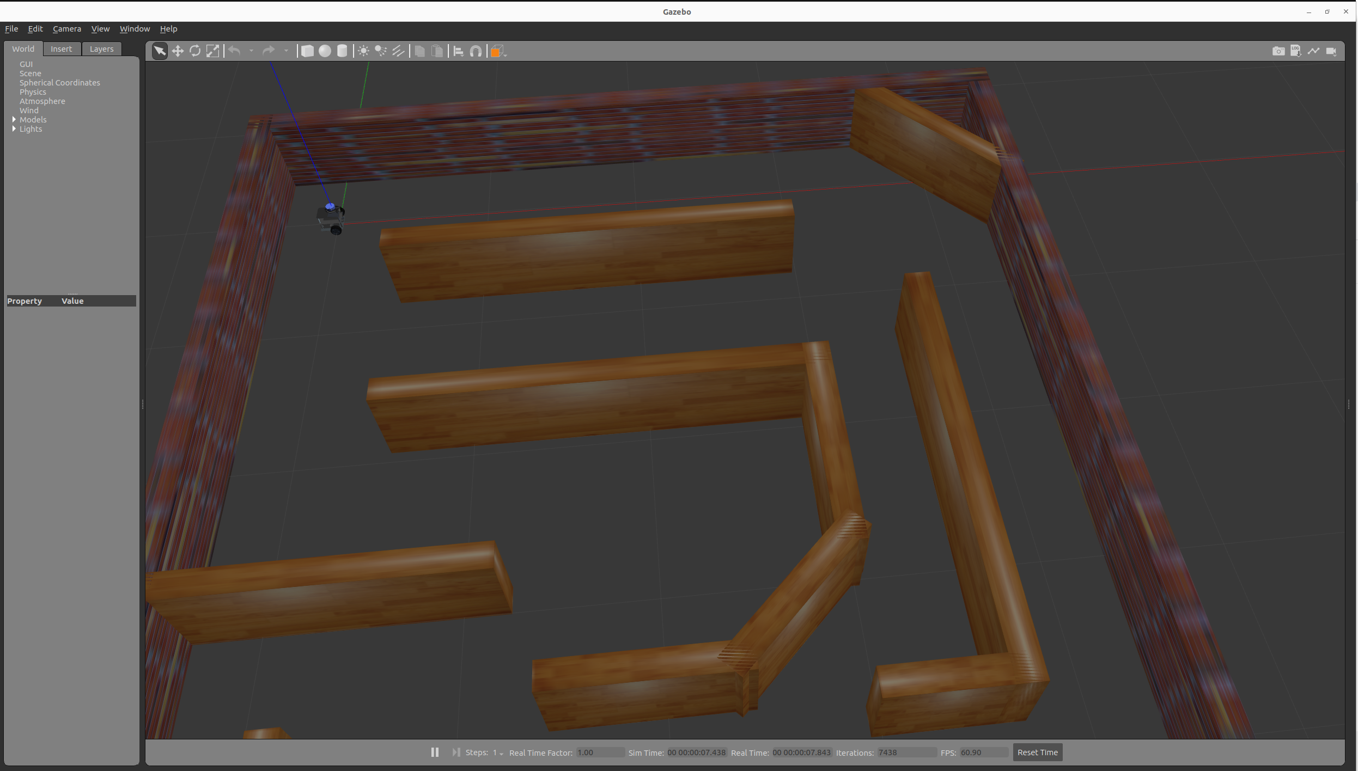Image resolution: width=1358 pixels, height=771 pixels.
Task: Step the simulation forward once
Action: [x=455, y=752]
